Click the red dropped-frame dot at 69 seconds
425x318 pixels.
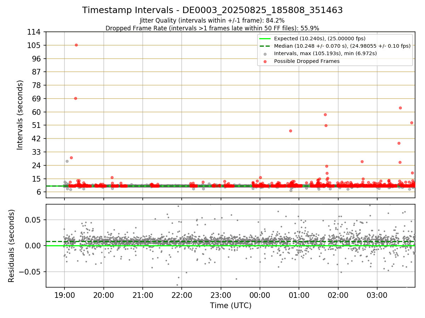click(x=75, y=98)
